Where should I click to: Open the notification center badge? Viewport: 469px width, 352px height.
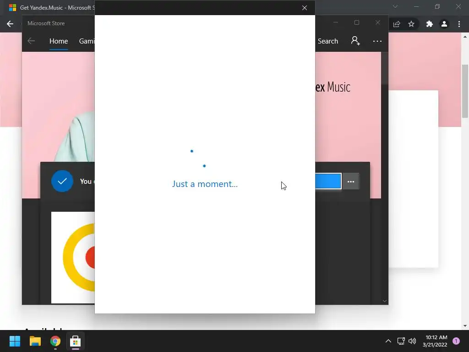tap(456, 341)
